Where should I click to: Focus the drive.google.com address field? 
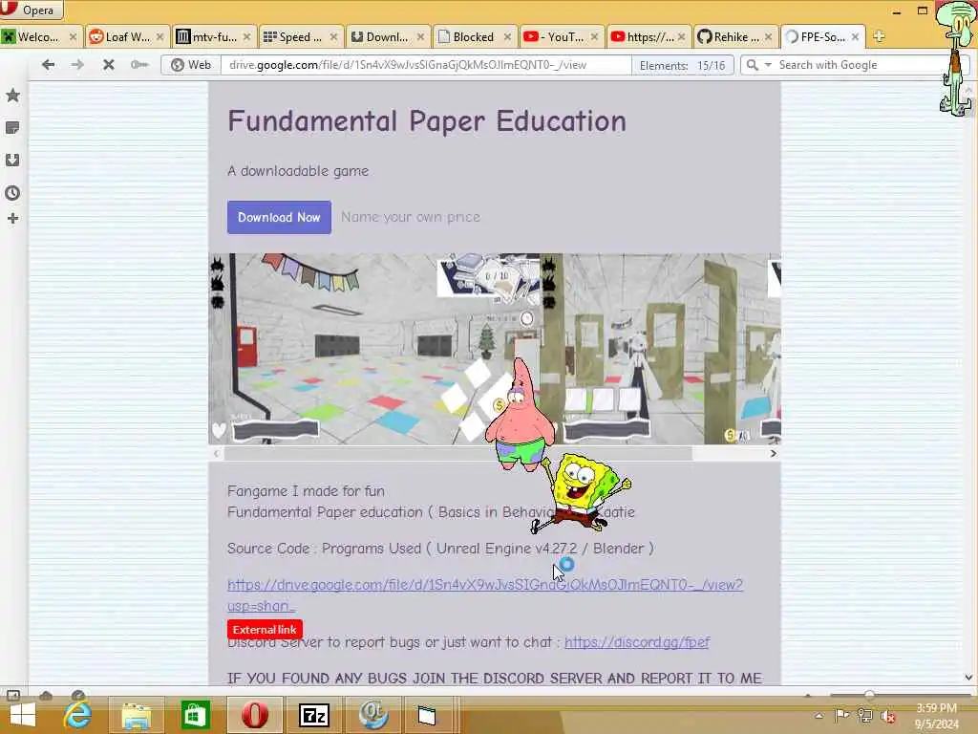pos(426,65)
